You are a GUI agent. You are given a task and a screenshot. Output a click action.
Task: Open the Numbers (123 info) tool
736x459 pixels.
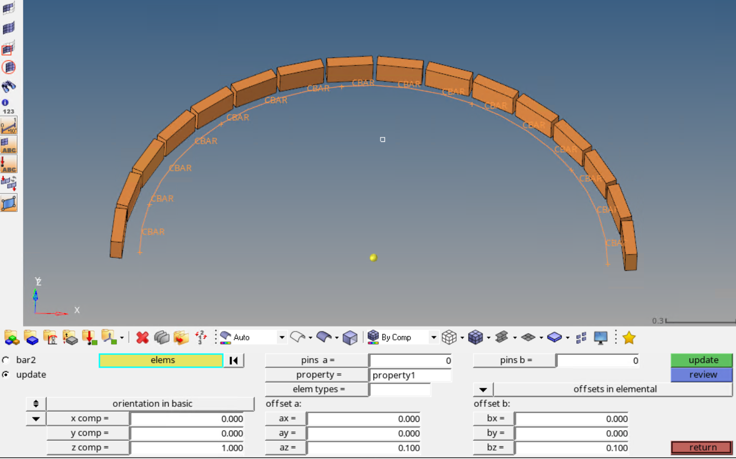point(8,106)
